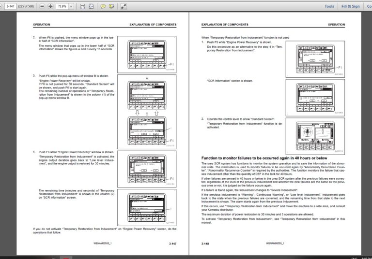This screenshot has width=372, height=259.
Task: Click the page count text '225 of 568'
Action: (x=26, y=6)
